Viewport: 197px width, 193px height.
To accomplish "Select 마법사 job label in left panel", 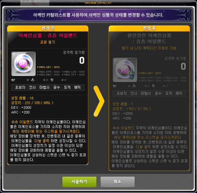I will (x=44, y=87).
